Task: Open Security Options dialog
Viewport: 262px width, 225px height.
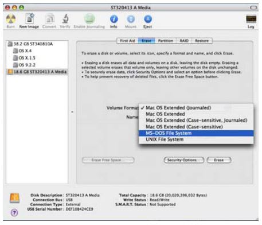Action: pos(184,160)
